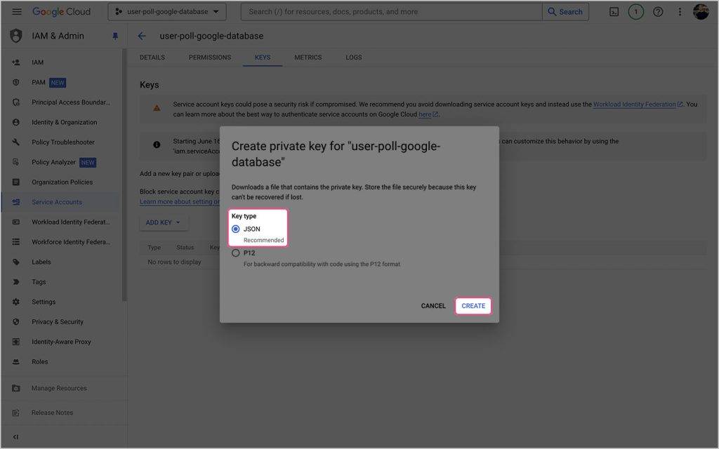Click the warning triangle icon

click(x=157, y=109)
